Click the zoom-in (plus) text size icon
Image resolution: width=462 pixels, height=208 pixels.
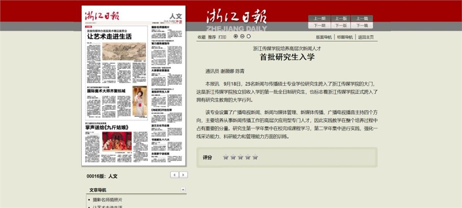236,36
